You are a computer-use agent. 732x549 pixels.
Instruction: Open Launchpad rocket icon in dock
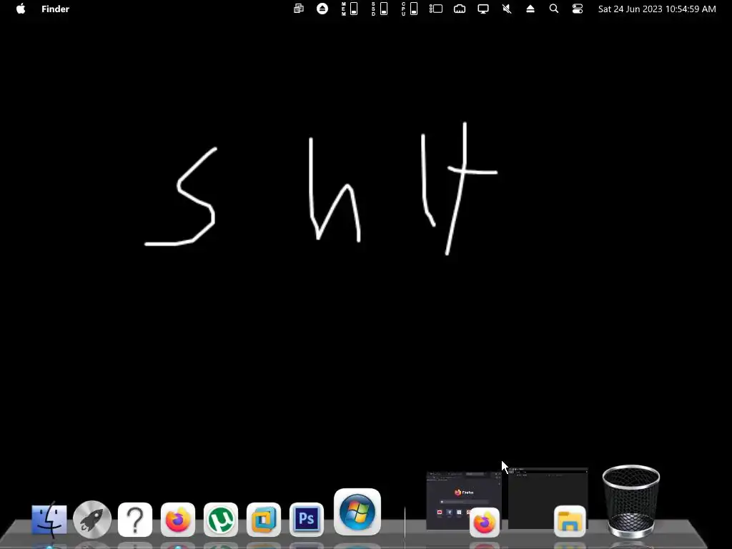coord(92,519)
